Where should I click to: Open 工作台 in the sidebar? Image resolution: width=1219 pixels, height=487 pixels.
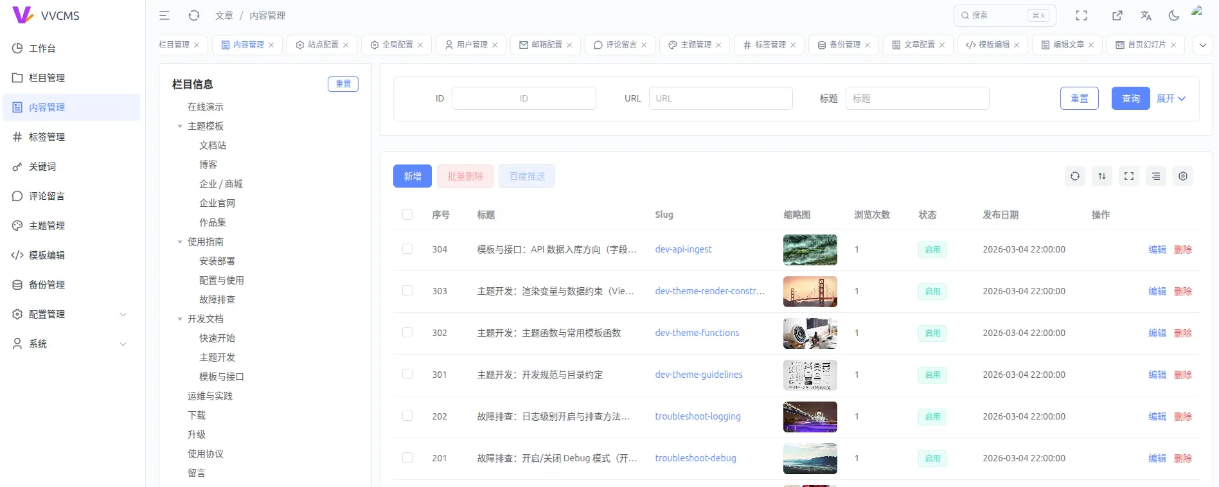pos(71,48)
